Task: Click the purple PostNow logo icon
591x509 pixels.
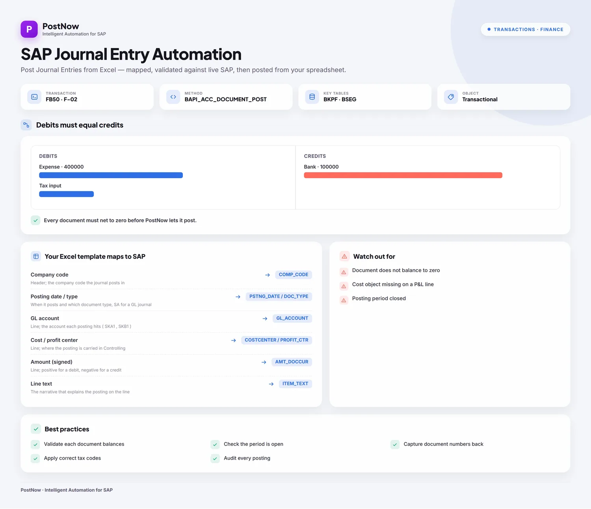Action: click(x=29, y=29)
